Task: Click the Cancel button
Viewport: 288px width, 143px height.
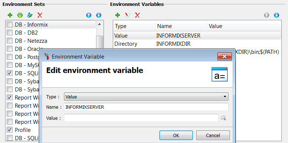Action: point(213,135)
